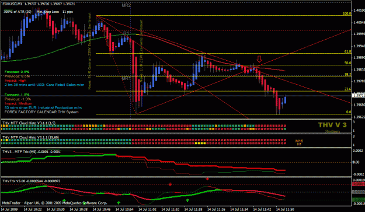The image size is (365, 212).
Task: Click the 1.40100 price axis value
Action: 359,11
